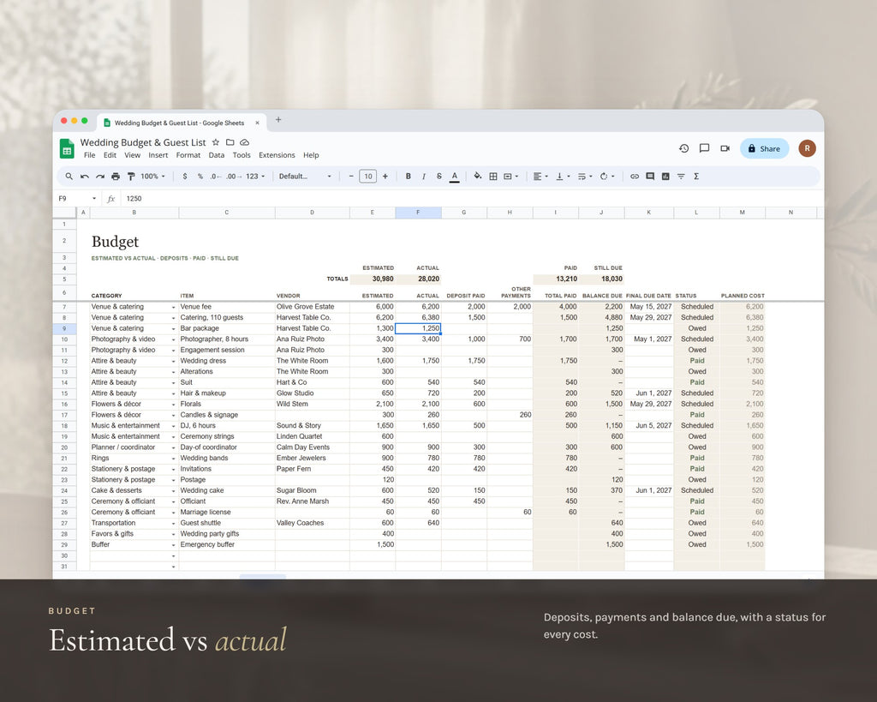Open the Extensions menu
This screenshot has height=702, width=877.
point(277,155)
